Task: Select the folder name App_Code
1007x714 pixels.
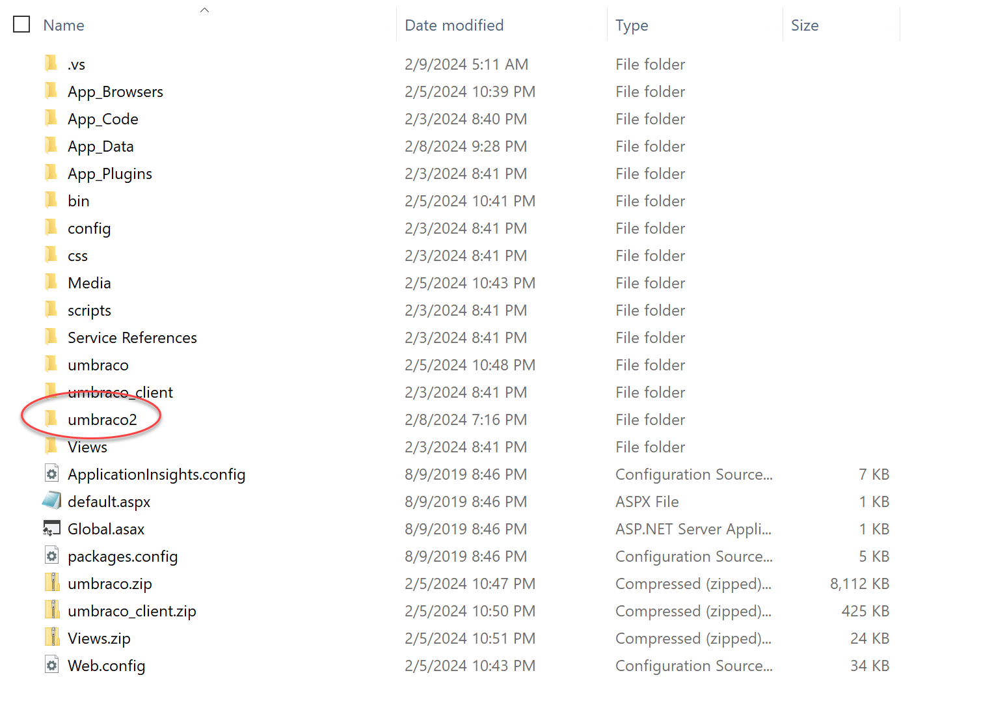Action: (x=103, y=119)
